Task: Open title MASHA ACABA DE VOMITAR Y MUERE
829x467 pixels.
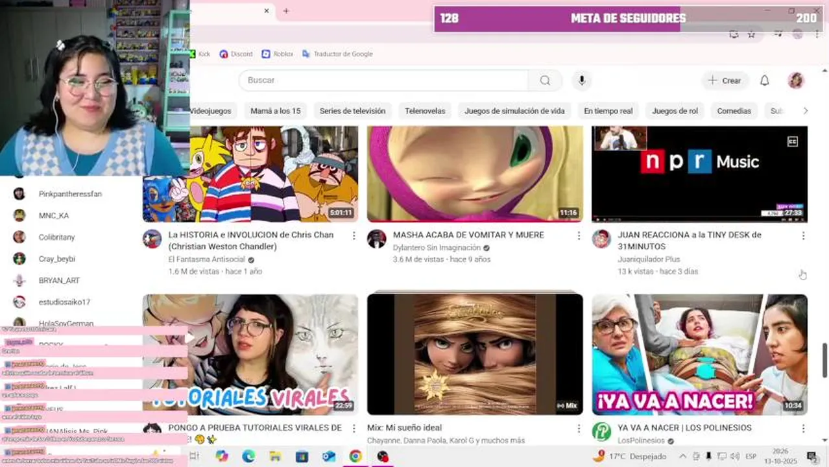Action: pyautogui.click(x=468, y=235)
